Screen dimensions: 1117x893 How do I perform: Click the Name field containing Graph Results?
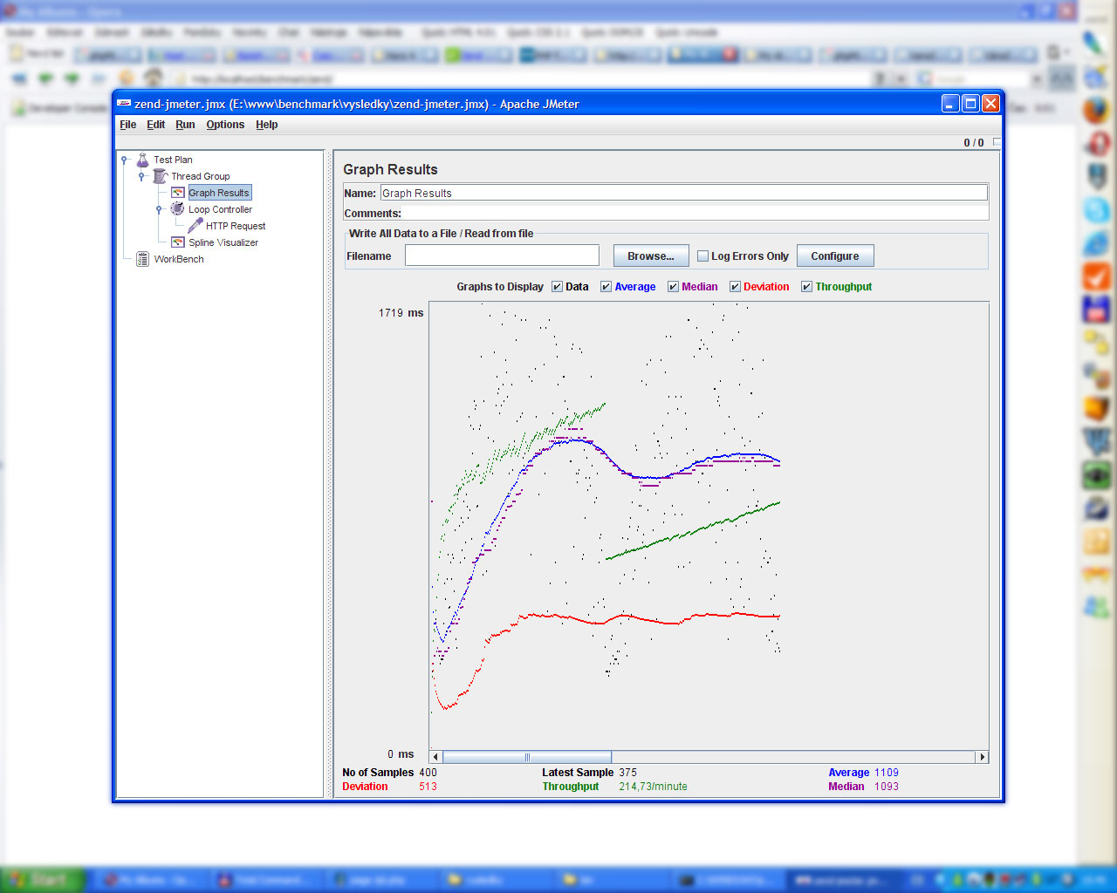684,194
